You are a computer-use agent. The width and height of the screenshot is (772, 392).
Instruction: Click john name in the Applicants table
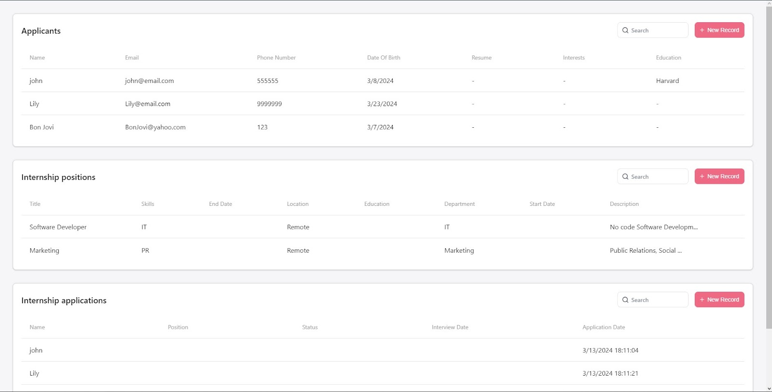tap(36, 81)
